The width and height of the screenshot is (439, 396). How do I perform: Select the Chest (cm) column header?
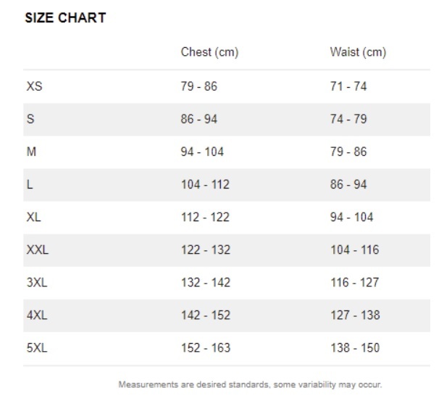coord(209,52)
